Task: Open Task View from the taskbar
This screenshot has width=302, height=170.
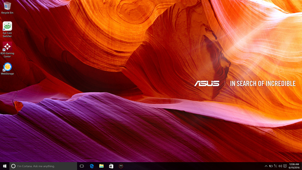Action: [82, 166]
